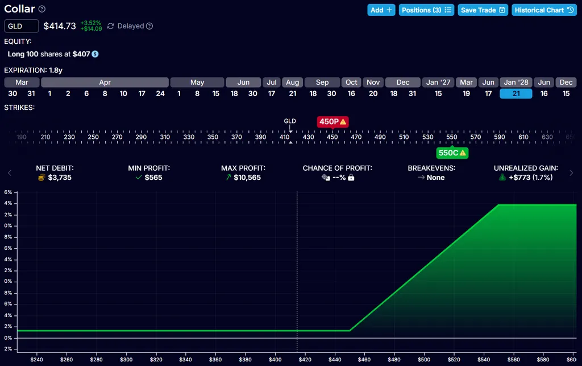Open the Add menu button

pyautogui.click(x=381, y=10)
